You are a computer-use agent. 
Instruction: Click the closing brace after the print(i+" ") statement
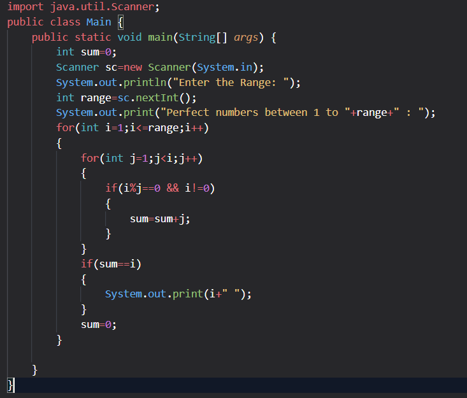(83, 309)
